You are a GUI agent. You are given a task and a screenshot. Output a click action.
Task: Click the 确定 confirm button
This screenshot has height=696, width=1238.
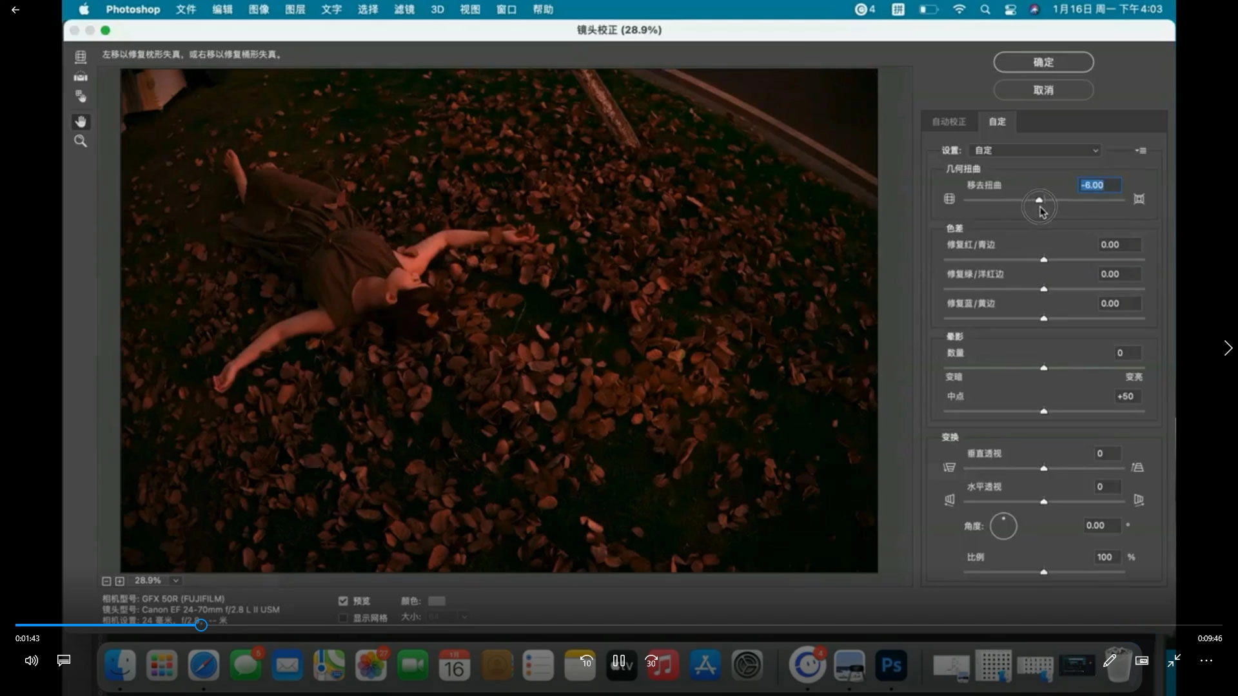point(1043,63)
